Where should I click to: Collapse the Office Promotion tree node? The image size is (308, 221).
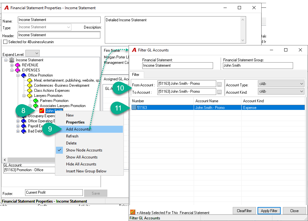coord(18,75)
